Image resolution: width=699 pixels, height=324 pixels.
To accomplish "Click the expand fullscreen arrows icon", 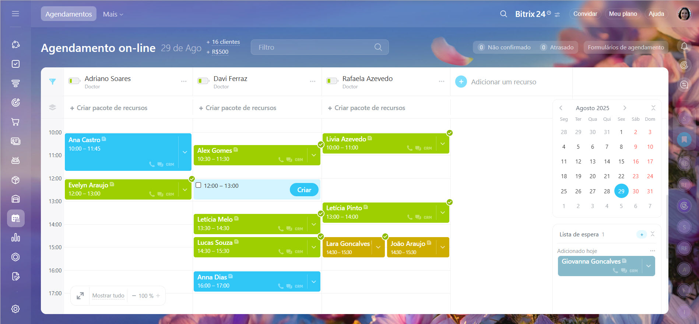I will pos(80,296).
